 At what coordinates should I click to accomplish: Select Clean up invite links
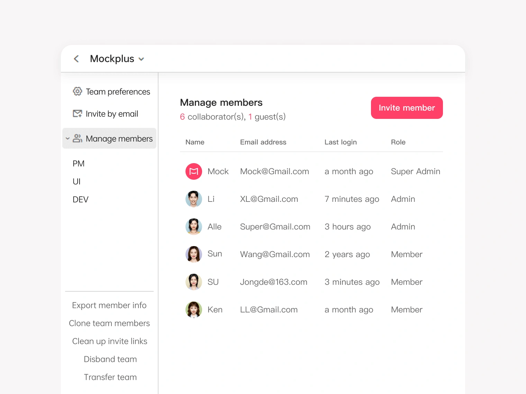tap(110, 341)
